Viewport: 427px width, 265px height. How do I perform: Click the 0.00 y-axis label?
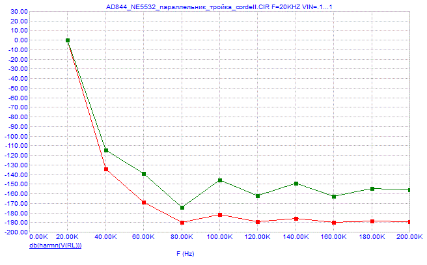pos(21,40)
